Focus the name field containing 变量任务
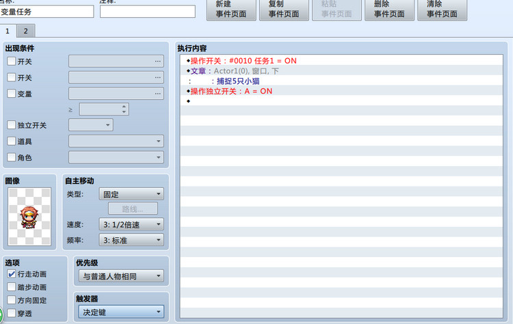This screenshot has width=513, height=324. coord(47,12)
